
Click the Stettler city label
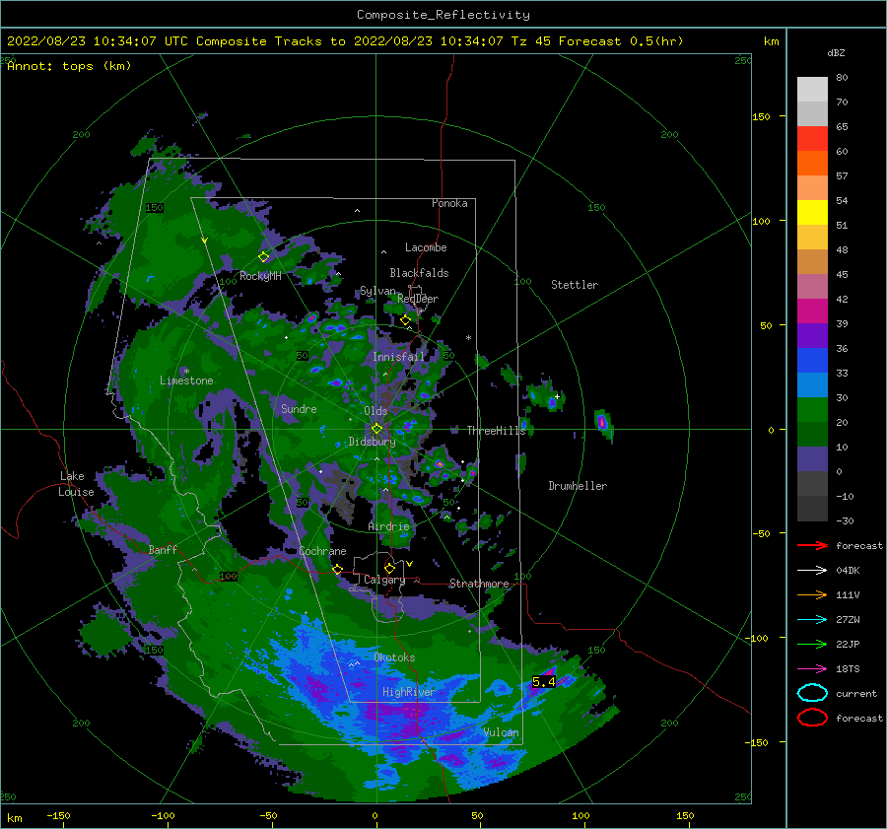click(575, 285)
